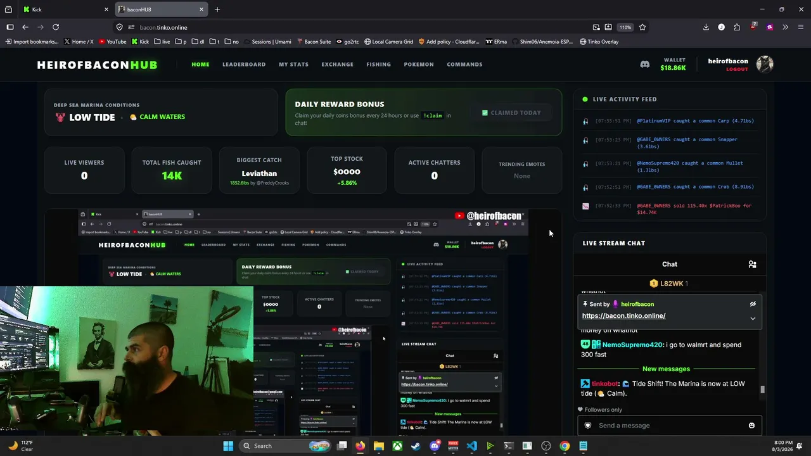Screen dimensions: 811x456
Task: Switch to the Kick browser tab
Action: pyautogui.click(x=65, y=9)
